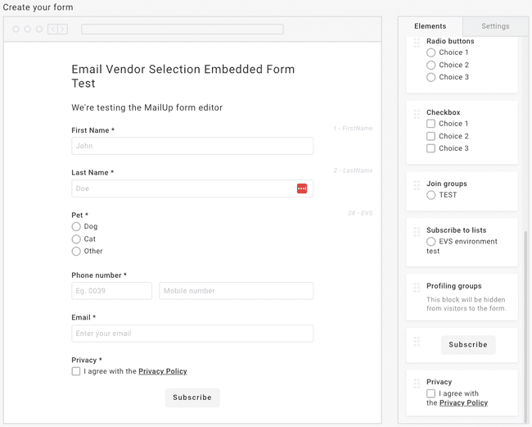
Task: Click the First Name input field
Action: [192, 146]
